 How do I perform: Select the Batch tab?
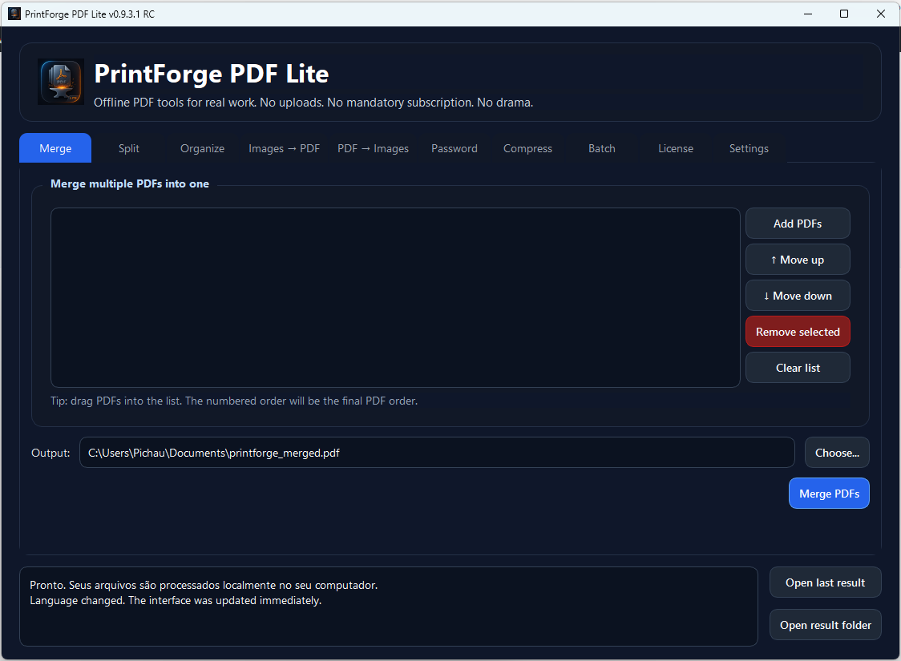(602, 148)
